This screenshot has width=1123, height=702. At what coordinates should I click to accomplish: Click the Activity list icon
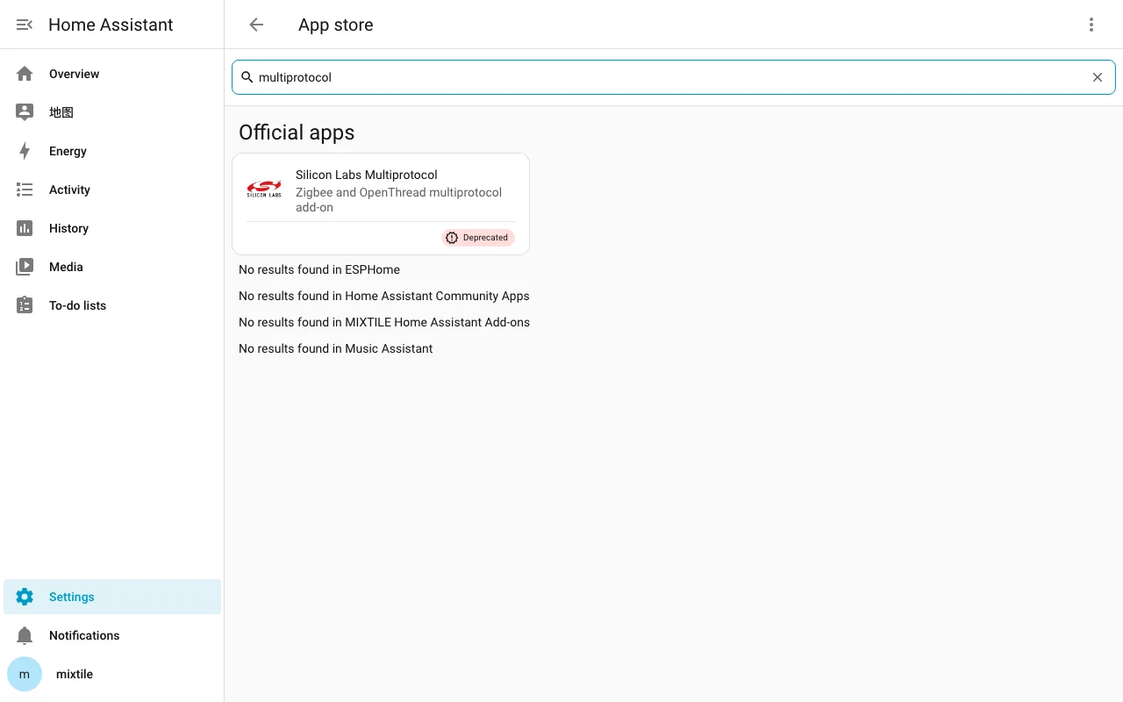(x=25, y=190)
